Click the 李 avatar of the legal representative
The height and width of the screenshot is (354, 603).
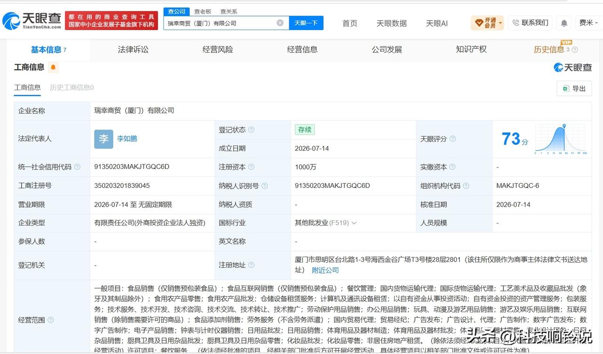click(x=104, y=139)
